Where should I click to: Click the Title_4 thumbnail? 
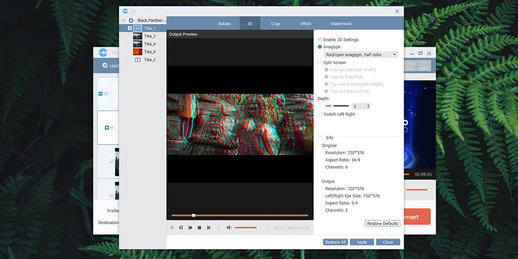coord(137,44)
